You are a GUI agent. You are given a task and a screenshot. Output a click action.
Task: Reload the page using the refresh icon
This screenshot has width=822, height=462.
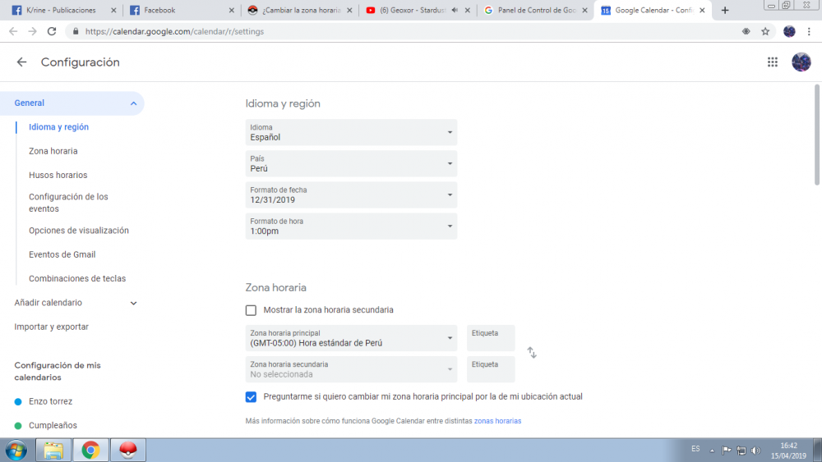tap(52, 31)
